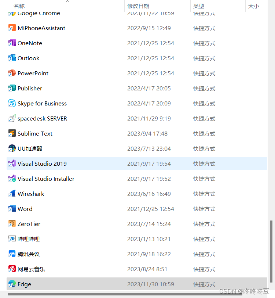Viewport: 275px width, 298px height.
Task: Click the Outlook shortcut icon
Action: coord(12,58)
